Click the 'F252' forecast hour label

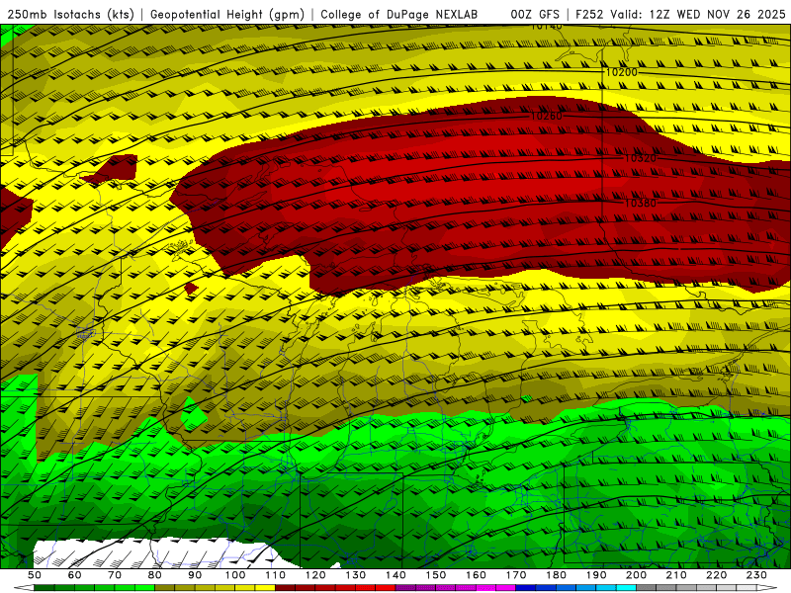coord(589,14)
